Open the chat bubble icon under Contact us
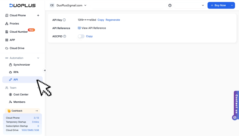 tap(235, 118)
